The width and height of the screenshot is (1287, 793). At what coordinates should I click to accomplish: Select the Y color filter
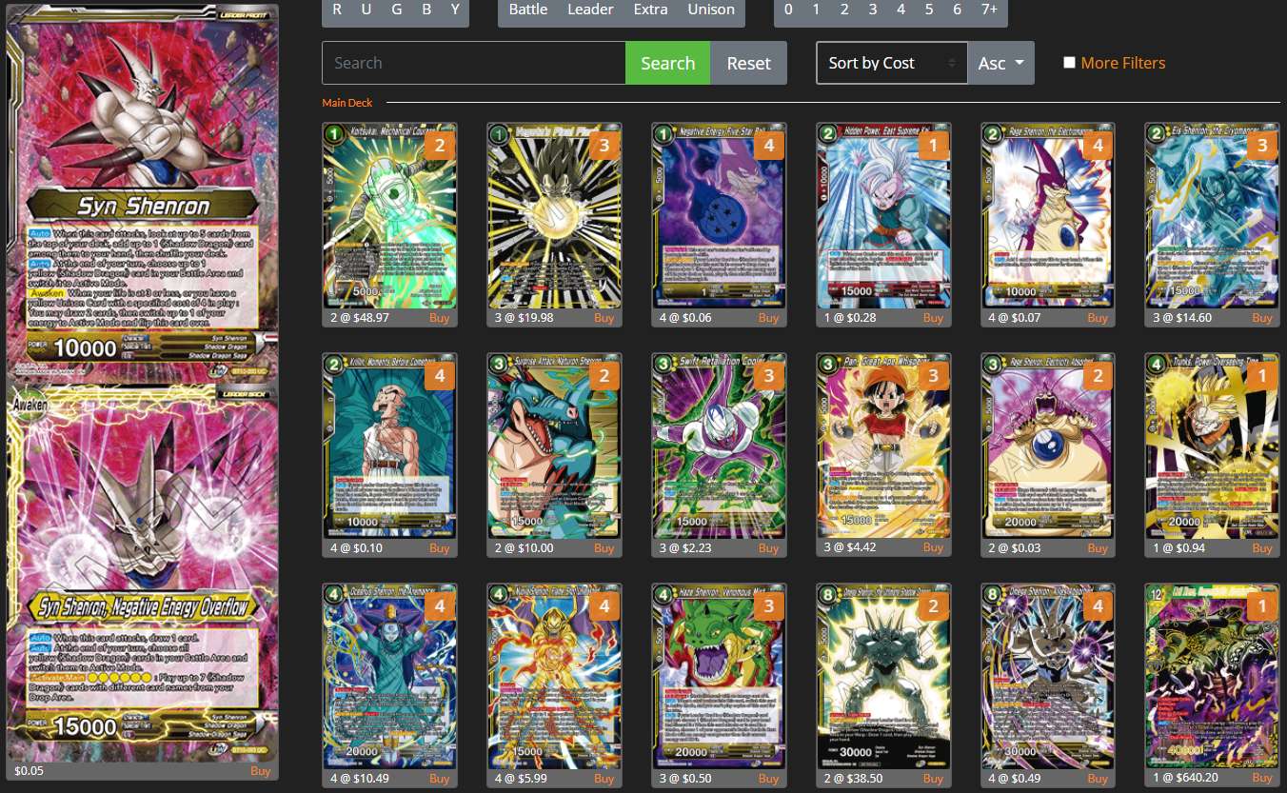click(454, 9)
